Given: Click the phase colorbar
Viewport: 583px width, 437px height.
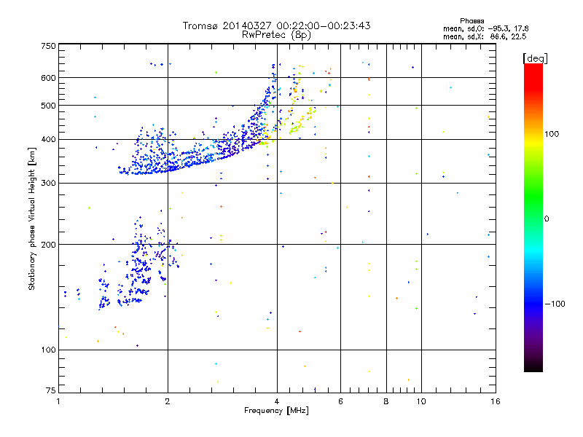Looking at the screenshot, I should coord(533,217).
